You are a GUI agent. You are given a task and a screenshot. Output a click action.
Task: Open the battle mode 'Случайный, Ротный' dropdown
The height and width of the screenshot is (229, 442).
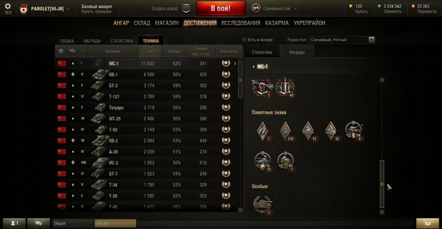342,40
